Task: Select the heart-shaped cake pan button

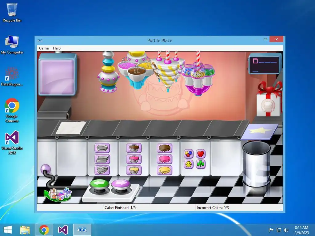Action: coord(102,170)
